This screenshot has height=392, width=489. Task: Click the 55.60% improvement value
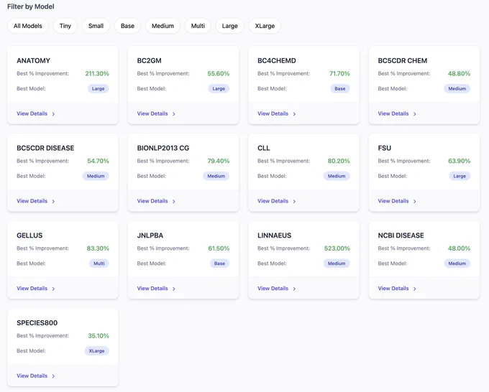(x=219, y=74)
